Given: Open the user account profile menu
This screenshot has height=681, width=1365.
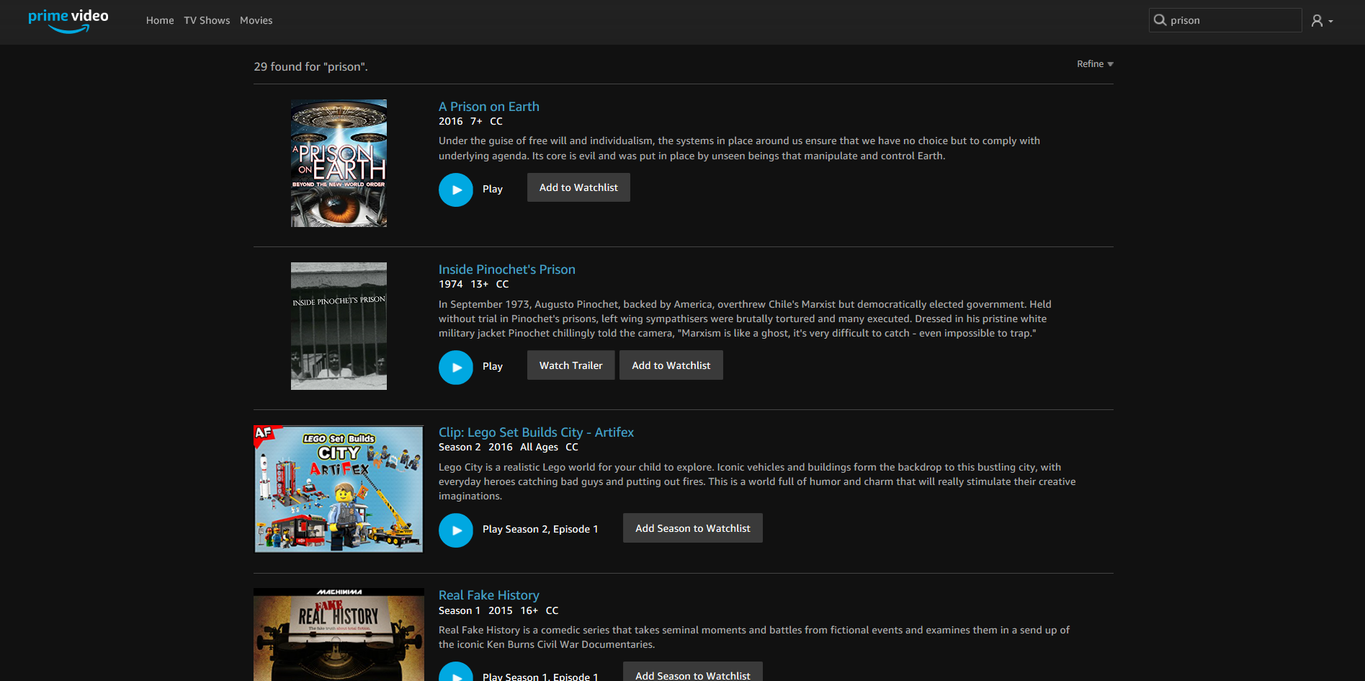Looking at the screenshot, I should click(x=1322, y=21).
